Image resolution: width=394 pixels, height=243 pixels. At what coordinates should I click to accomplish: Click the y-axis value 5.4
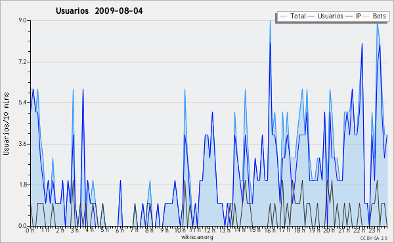click(22, 102)
